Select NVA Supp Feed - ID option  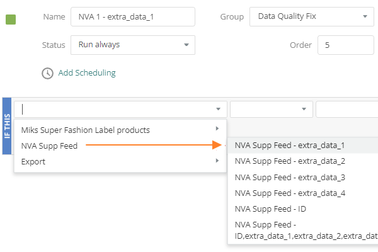(271, 209)
